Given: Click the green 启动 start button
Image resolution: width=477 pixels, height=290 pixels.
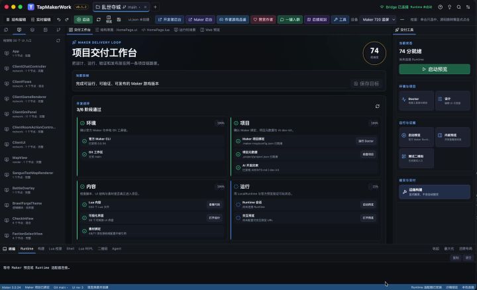Looking at the screenshot, I should 83,19.
